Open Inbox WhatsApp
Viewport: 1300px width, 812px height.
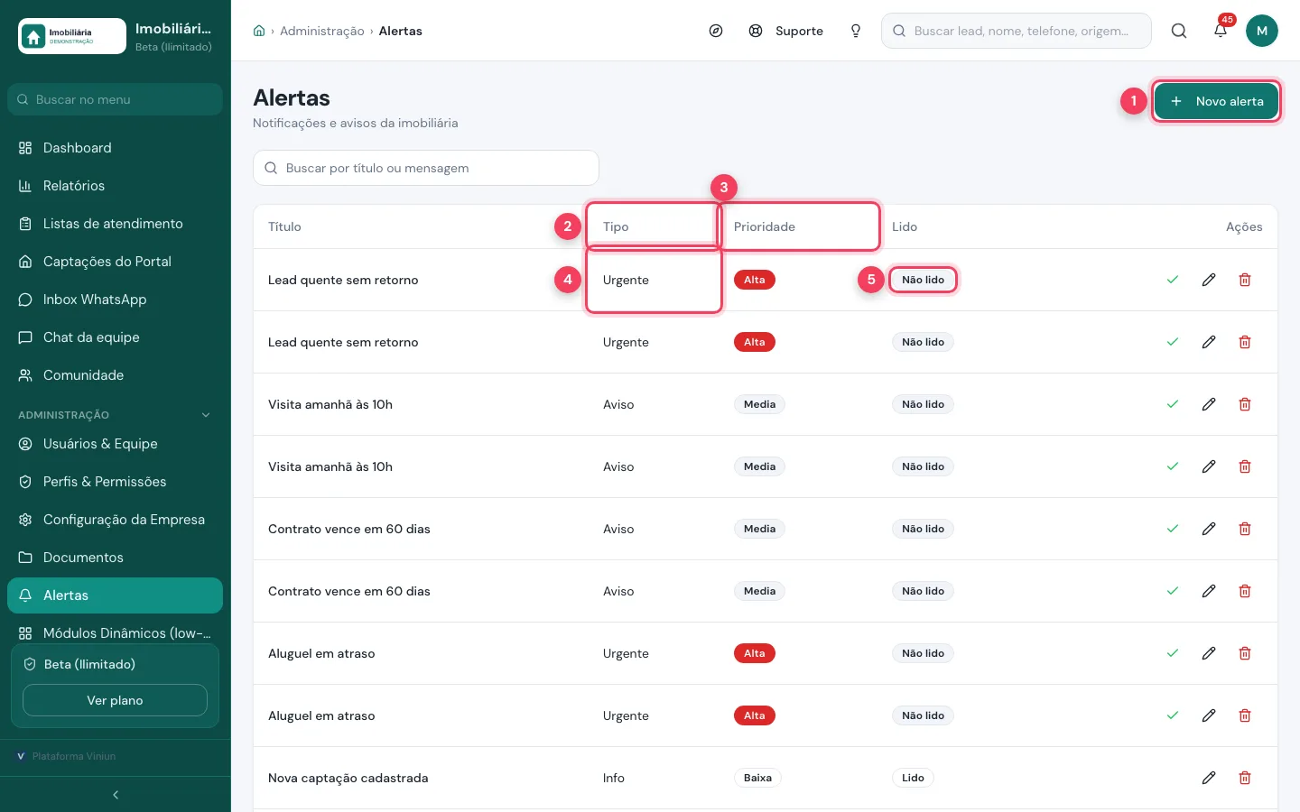point(115,300)
